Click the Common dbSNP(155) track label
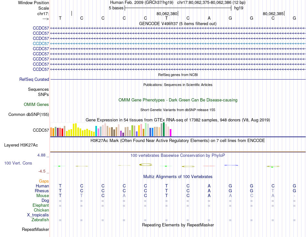 29,115
